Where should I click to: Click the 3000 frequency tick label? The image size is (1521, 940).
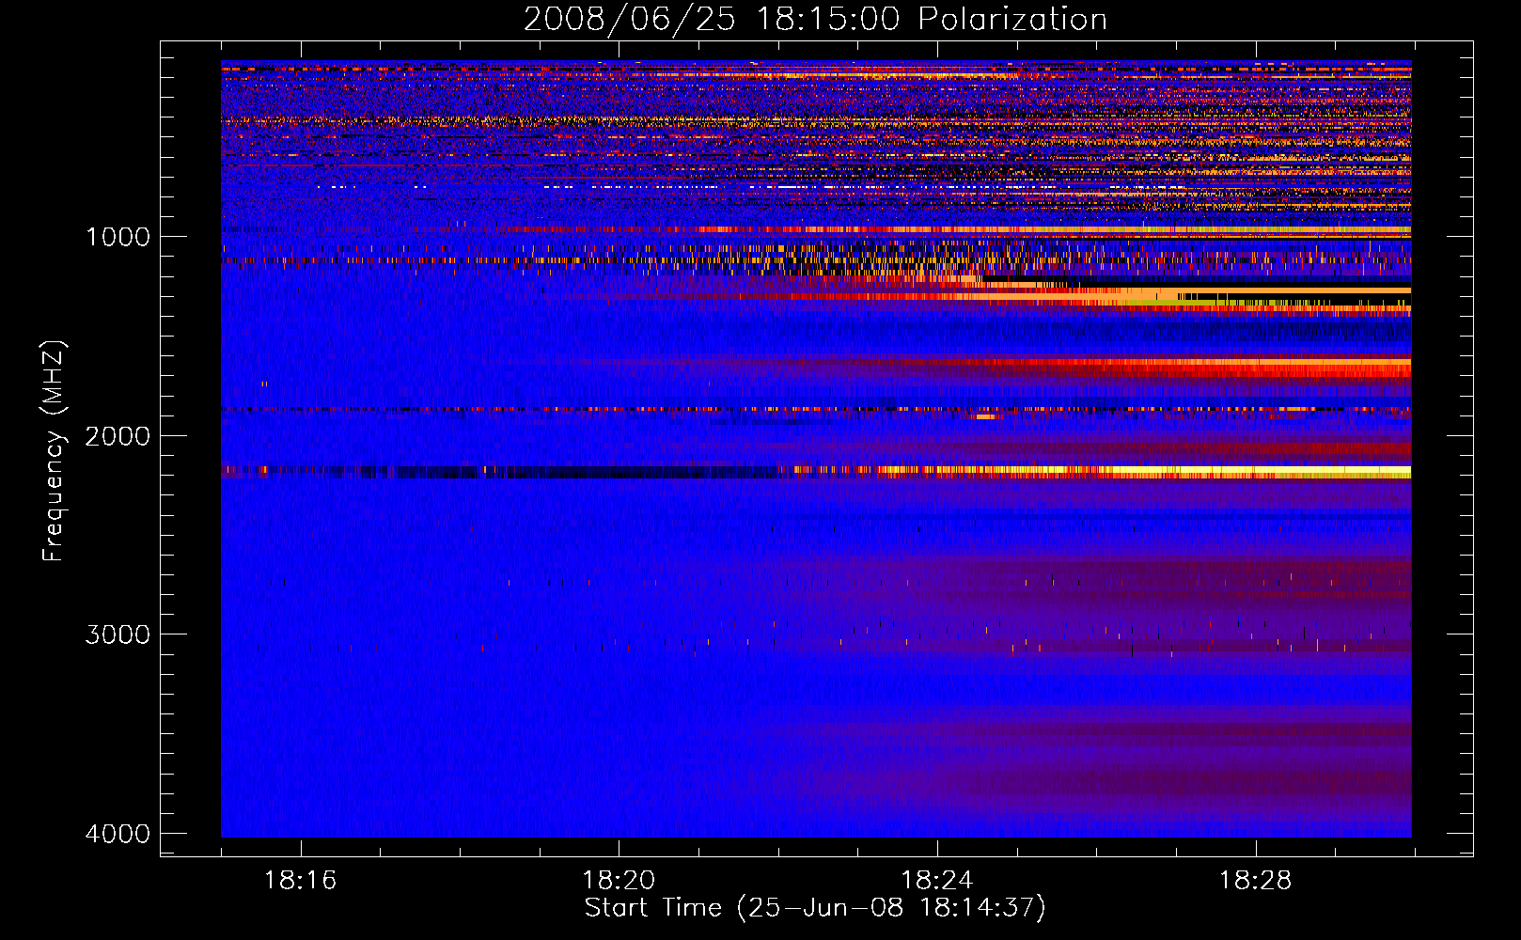click(118, 634)
